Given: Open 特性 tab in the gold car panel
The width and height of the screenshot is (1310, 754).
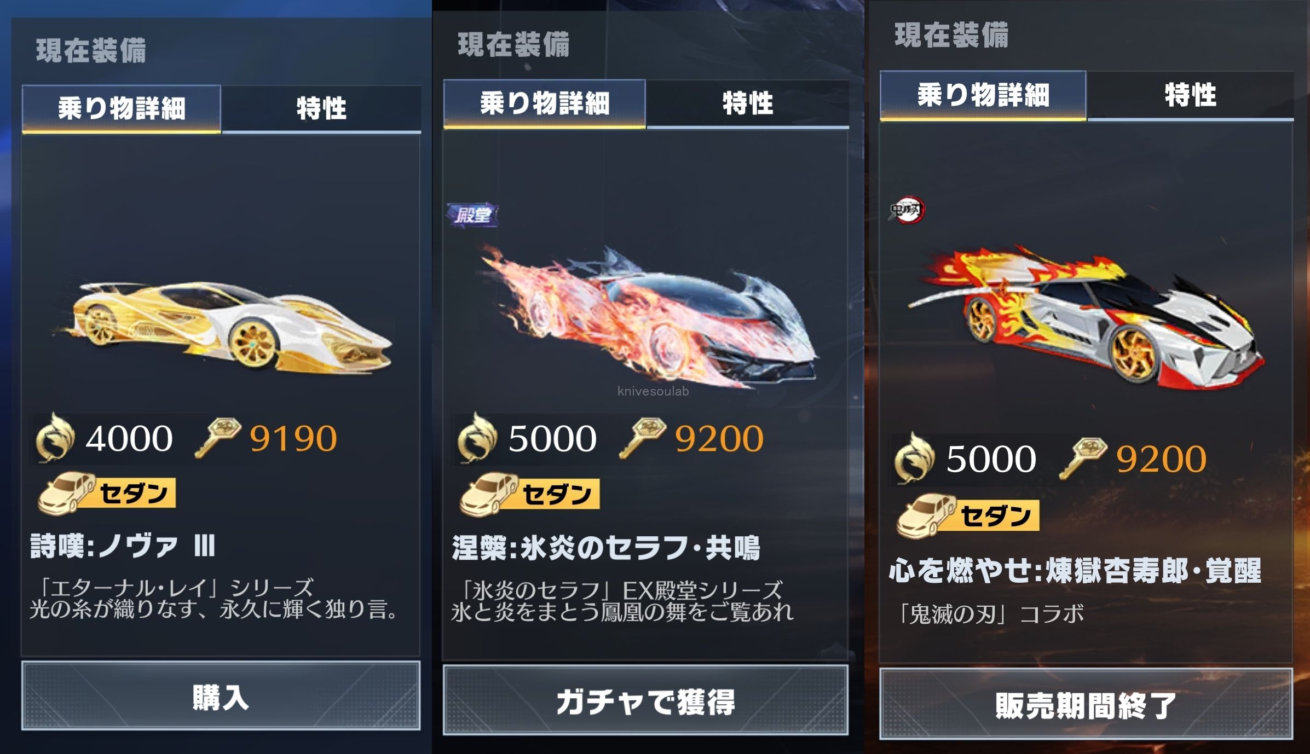Looking at the screenshot, I should pos(321,108).
